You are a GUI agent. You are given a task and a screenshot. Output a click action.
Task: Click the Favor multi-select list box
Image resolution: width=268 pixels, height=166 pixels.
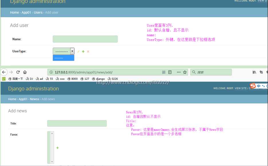51,147
